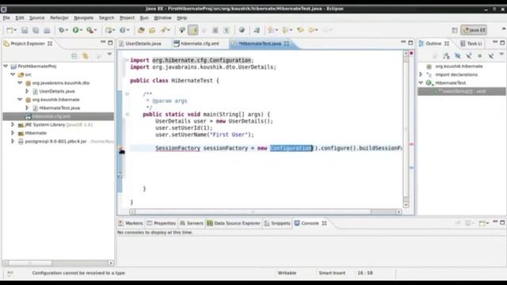This screenshot has width=507, height=285.
Task: Click the editor horizontal scrollbar
Action: pyautogui.click(x=265, y=211)
